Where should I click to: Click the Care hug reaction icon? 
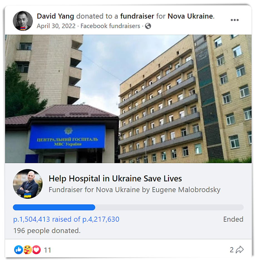(28, 249)
